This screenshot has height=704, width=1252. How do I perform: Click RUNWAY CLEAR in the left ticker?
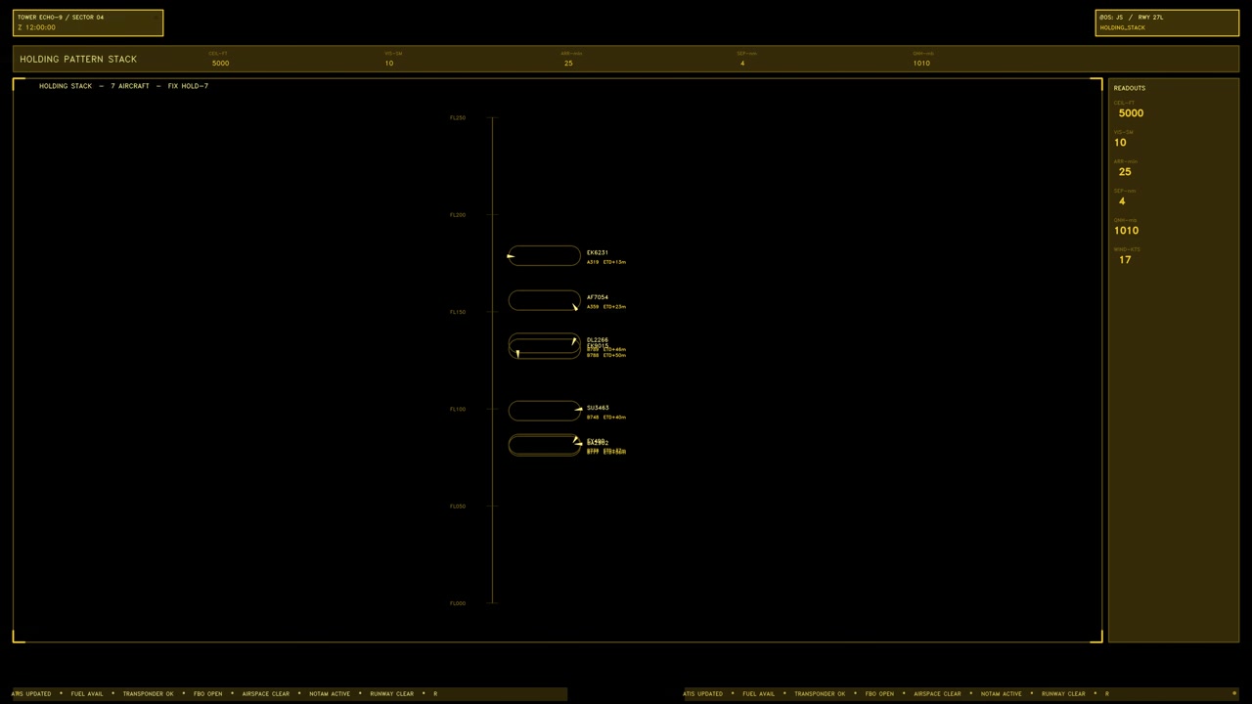click(x=392, y=694)
